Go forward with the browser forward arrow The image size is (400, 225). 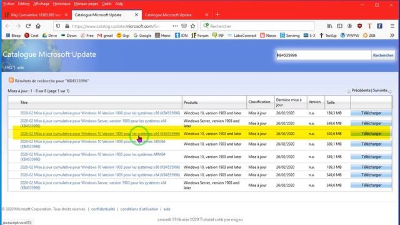point(18,26)
